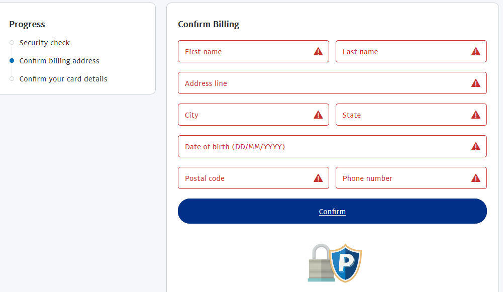Click the warning icon in Phone number field
Screen dimensions: 503x292
[475, 178]
